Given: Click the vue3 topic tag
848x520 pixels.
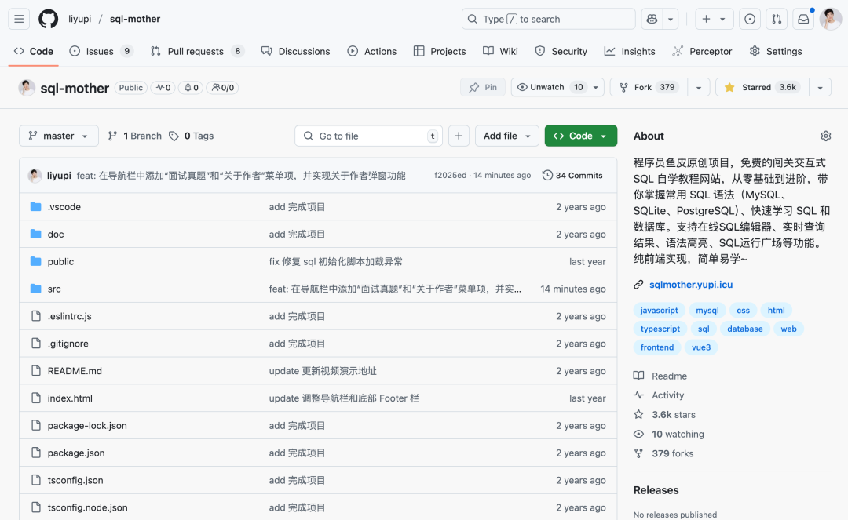Looking at the screenshot, I should [701, 347].
